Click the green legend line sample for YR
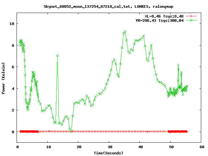The image size is (208, 156). click(191, 20)
